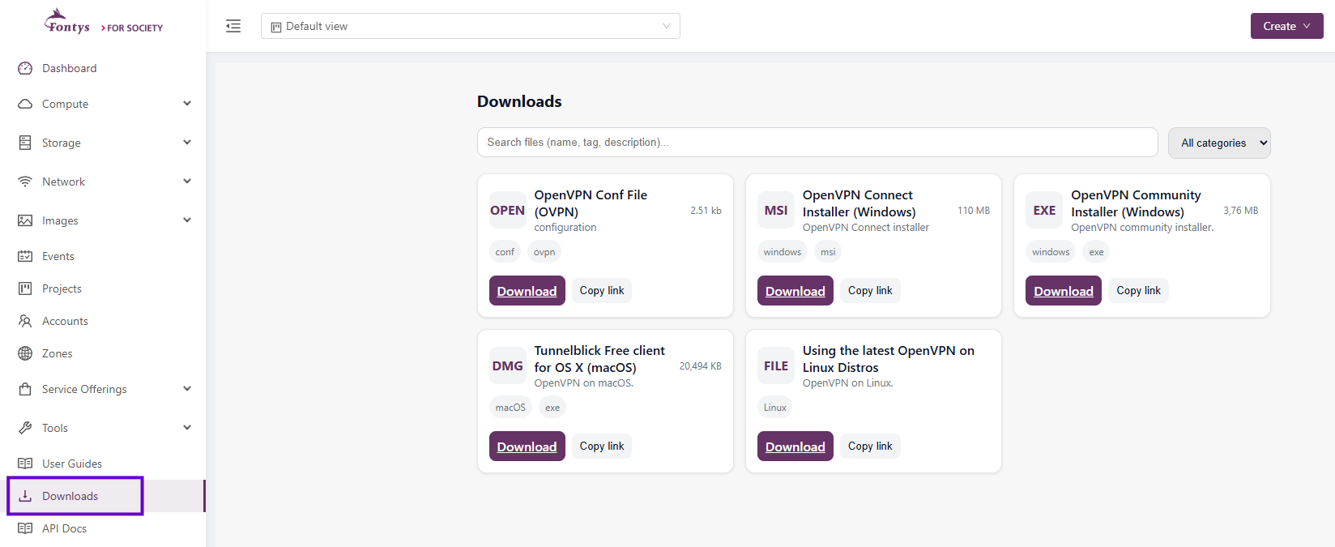1335x547 pixels.
Task: Copy link for Tunnelblick client
Action: 602,446
